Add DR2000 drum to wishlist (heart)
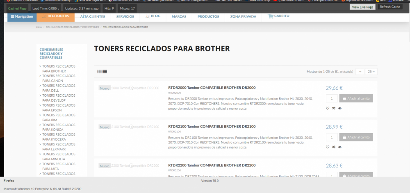Viewport: 410px width, 193px height. (328, 108)
